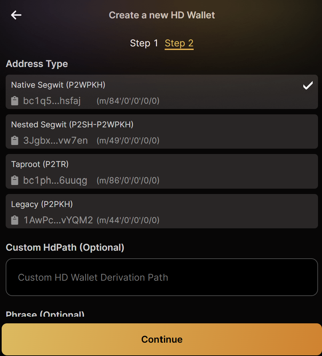
Task: Click the m/44'/0'/0'/0/0 derivation path
Action: click(128, 220)
